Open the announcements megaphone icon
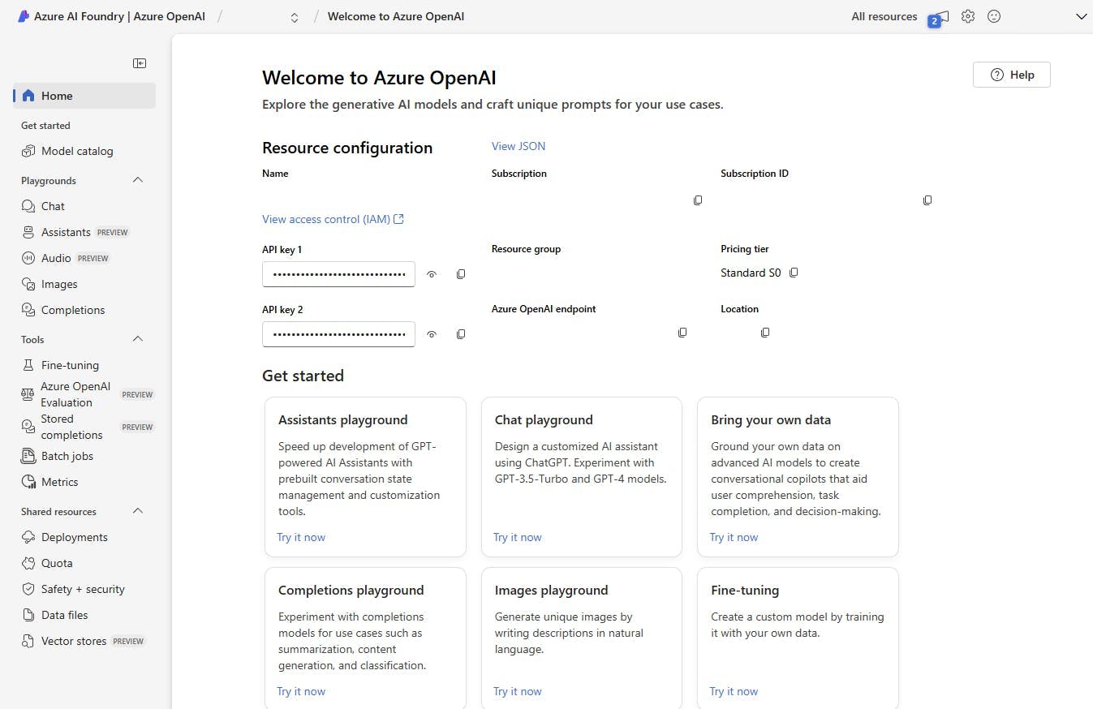Screen dimensions: 1093x709 [x=941, y=16]
